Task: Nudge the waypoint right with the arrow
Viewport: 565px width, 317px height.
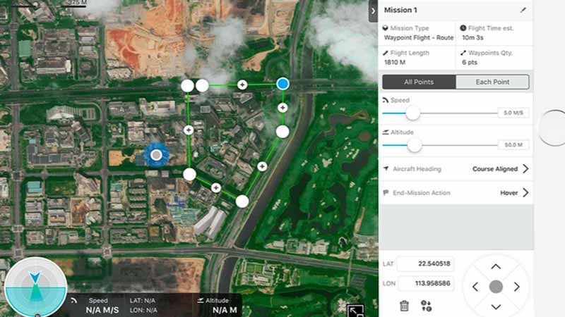Action: 517,287
